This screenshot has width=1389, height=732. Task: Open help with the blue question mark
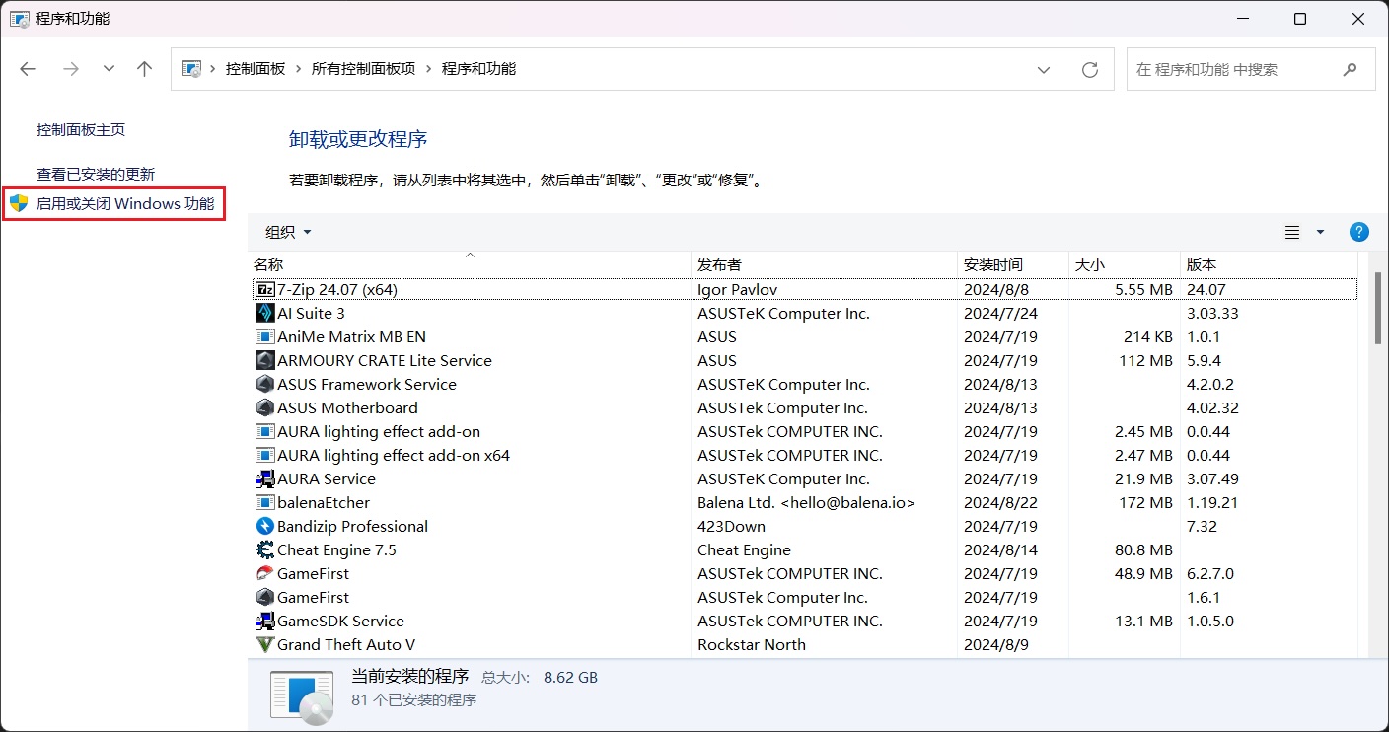tap(1358, 232)
